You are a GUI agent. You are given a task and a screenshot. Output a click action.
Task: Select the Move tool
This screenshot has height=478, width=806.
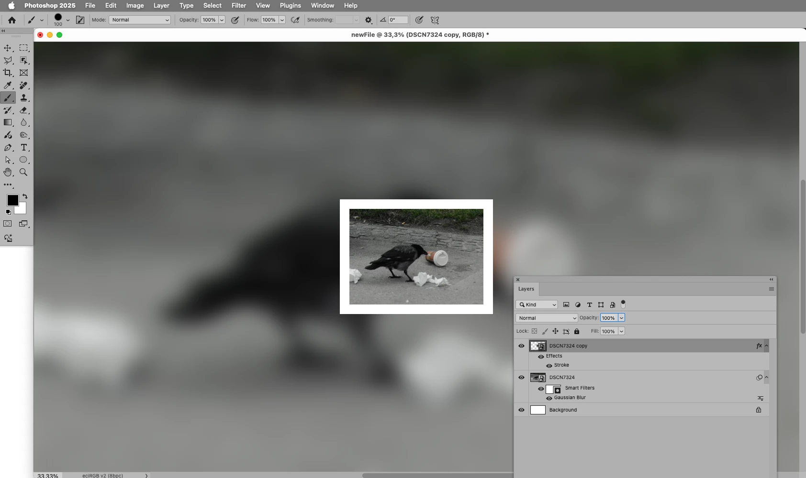tap(8, 48)
